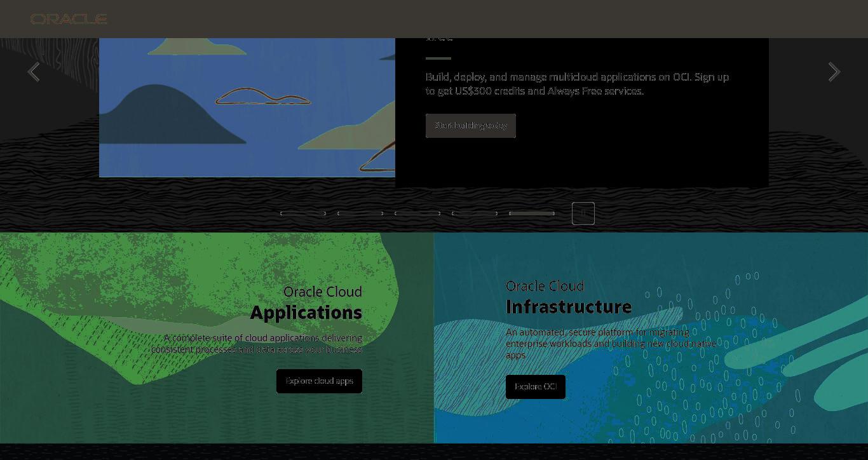Click Explore cloud apps button

[x=319, y=381]
